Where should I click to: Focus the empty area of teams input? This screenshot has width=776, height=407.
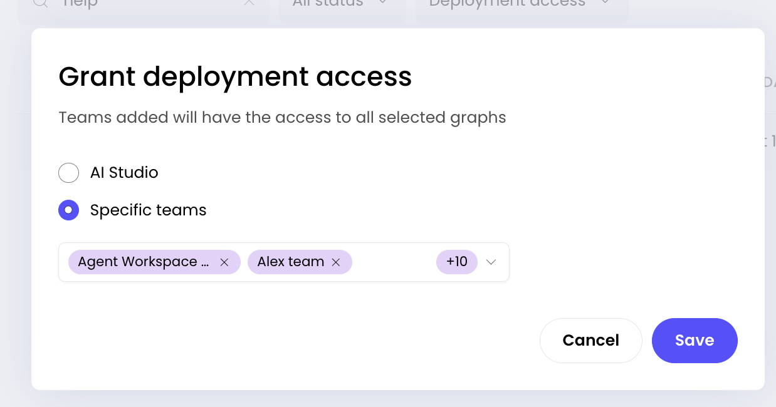point(394,262)
